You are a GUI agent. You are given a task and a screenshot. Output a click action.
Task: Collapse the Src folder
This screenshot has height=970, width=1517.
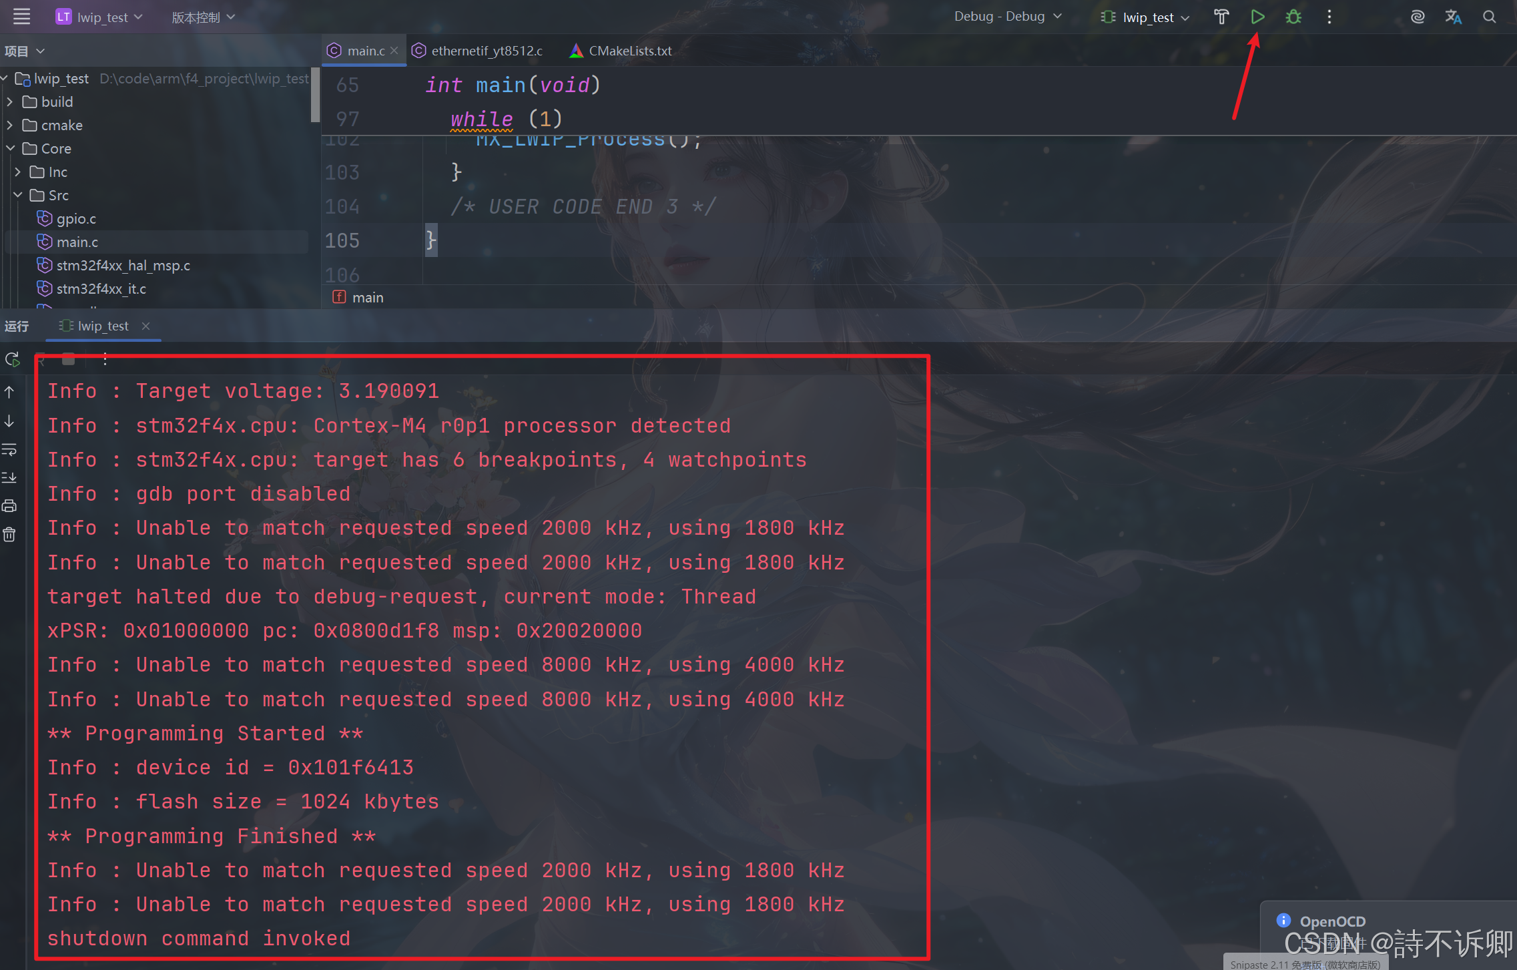click(17, 195)
